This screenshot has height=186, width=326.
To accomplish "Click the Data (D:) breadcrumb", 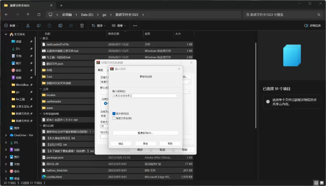I will [x=87, y=15].
